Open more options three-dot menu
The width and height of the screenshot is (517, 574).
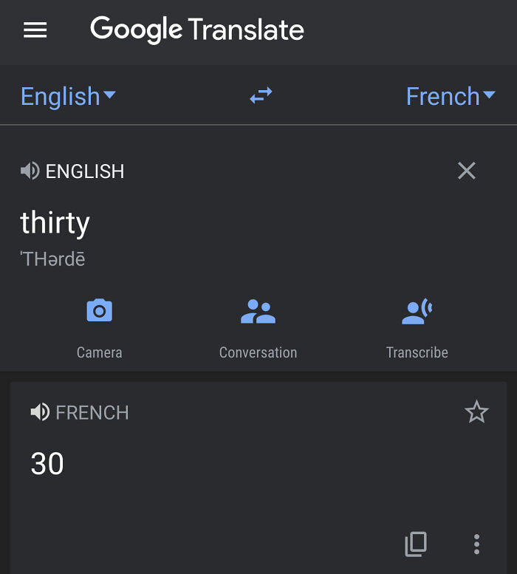[476, 544]
